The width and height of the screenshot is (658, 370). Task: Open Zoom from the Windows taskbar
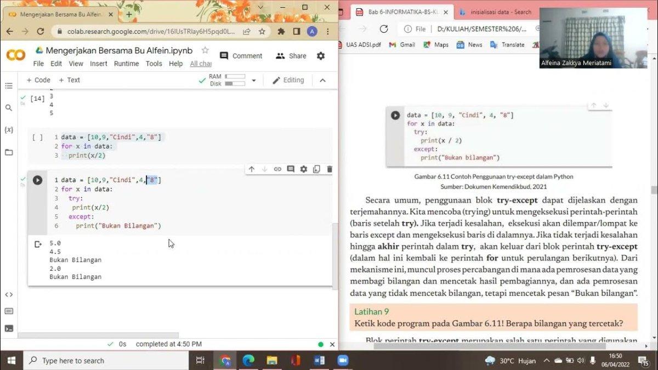(343, 360)
